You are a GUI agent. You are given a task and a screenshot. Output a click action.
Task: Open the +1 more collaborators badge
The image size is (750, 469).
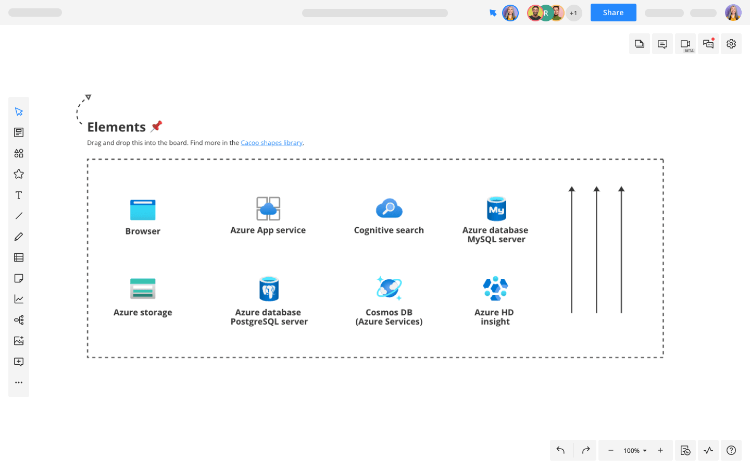[x=573, y=13]
